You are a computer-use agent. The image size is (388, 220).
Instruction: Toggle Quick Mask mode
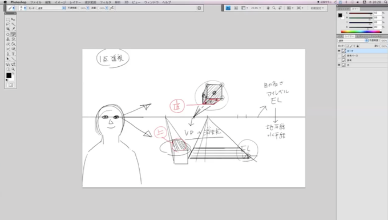10,85
